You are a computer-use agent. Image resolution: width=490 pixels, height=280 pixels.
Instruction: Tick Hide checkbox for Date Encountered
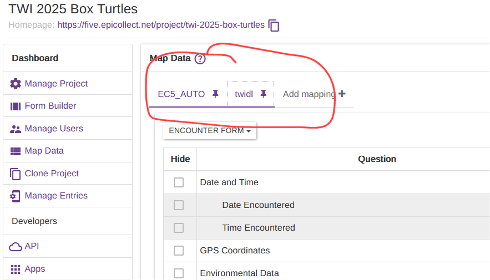tap(179, 205)
